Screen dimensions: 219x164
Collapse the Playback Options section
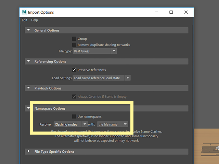pos(28,88)
